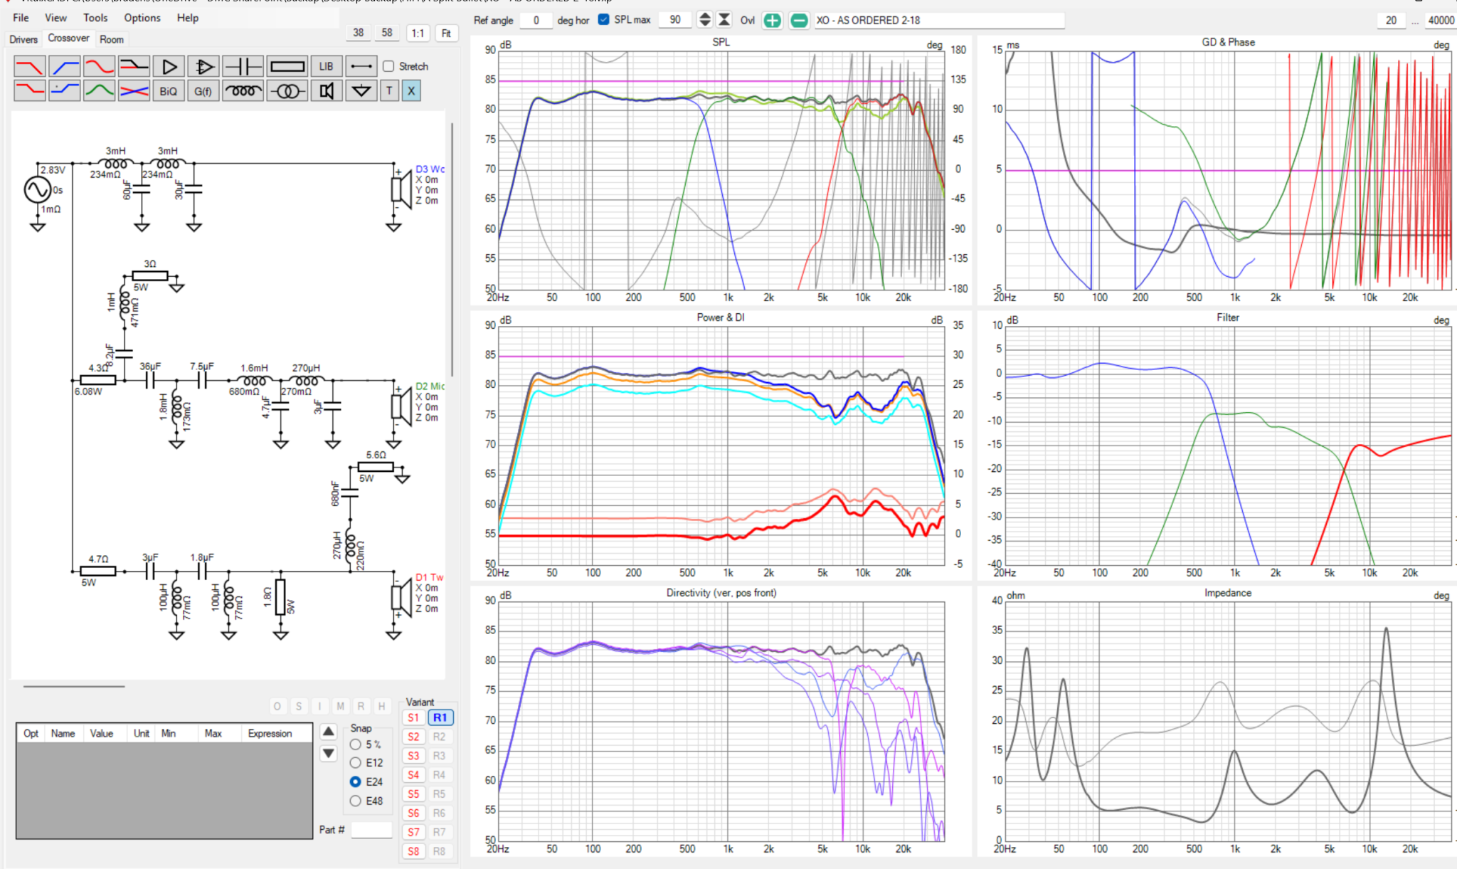Add a loudspeaker driver component
This screenshot has width=1457, height=869.
[x=327, y=91]
